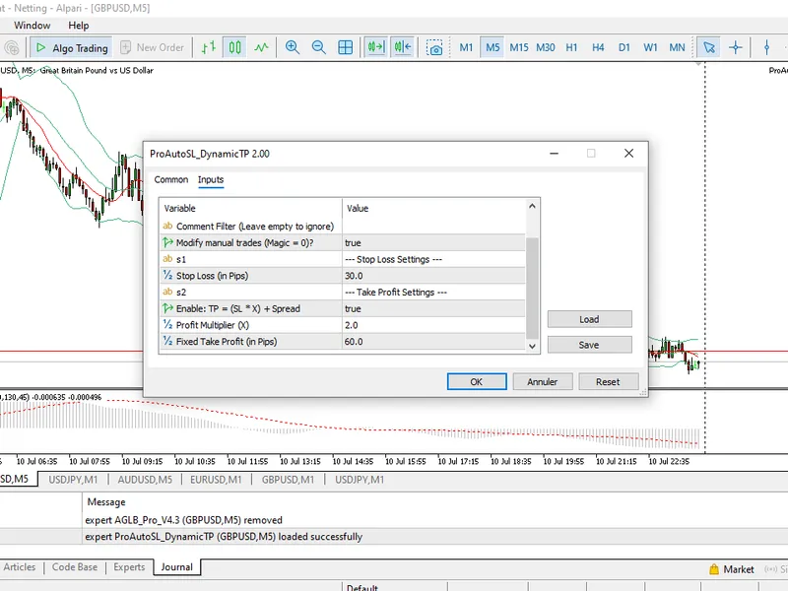Minimize the ProAutoSL_DynamicTP dialog

coord(554,154)
